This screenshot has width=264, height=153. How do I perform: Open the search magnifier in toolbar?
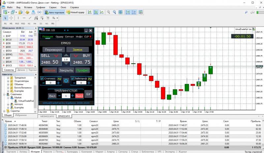[x=246, y=12]
